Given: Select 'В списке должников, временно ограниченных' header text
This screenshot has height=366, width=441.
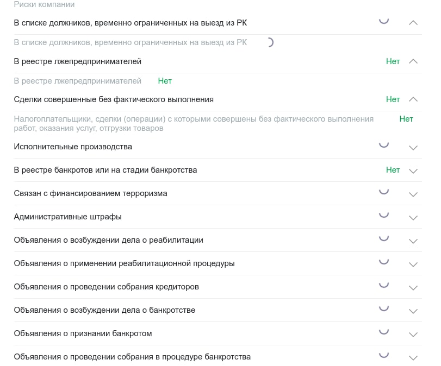Looking at the screenshot, I should pos(130,23).
